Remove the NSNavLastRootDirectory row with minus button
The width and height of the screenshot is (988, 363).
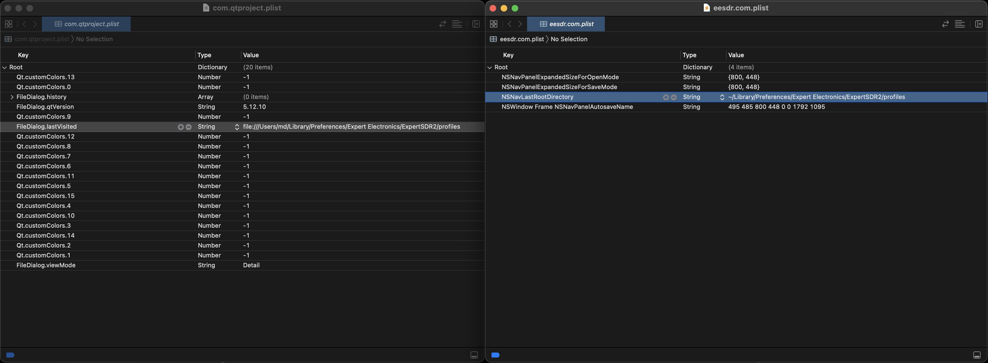[674, 97]
